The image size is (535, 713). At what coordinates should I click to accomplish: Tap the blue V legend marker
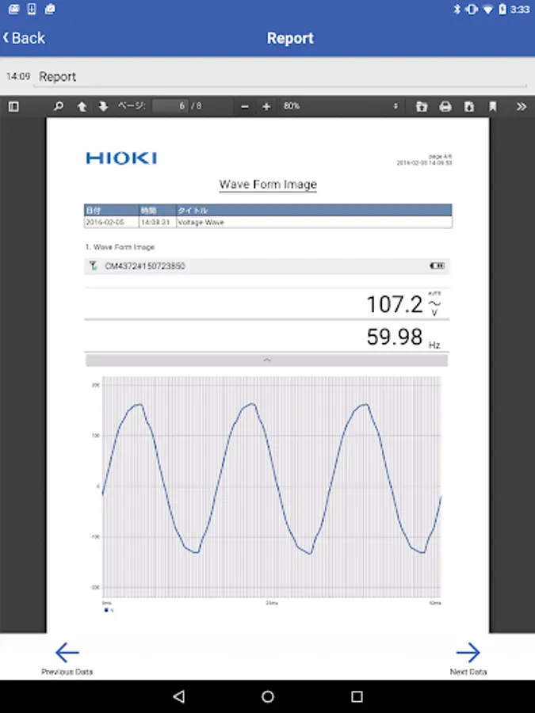pyautogui.click(x=106, y=610)
